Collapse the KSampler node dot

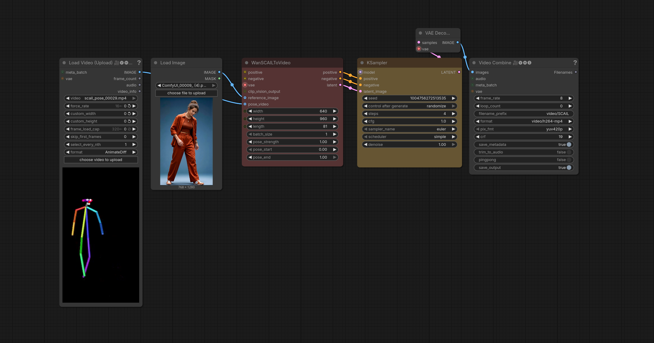tap(362, 63)
